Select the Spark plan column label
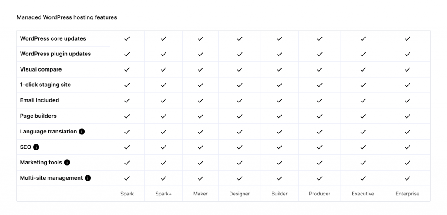Screen dimensions: 447x215 pos(127,194)
